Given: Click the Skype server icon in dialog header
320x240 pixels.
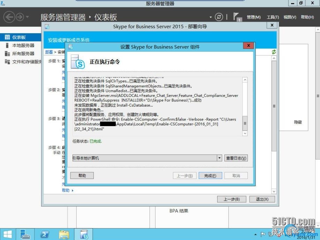Looking at the screenshot, I should (x=77, y=61).
